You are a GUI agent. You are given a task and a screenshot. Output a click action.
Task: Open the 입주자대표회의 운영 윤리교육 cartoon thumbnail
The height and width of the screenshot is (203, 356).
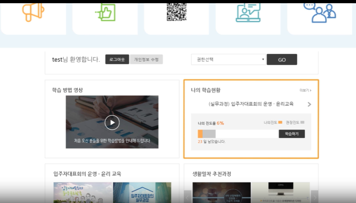click(x=83, y=193)
